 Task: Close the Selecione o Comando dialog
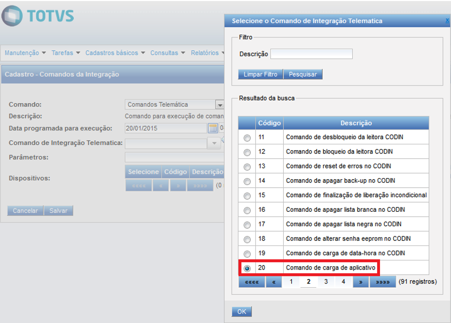447,20
